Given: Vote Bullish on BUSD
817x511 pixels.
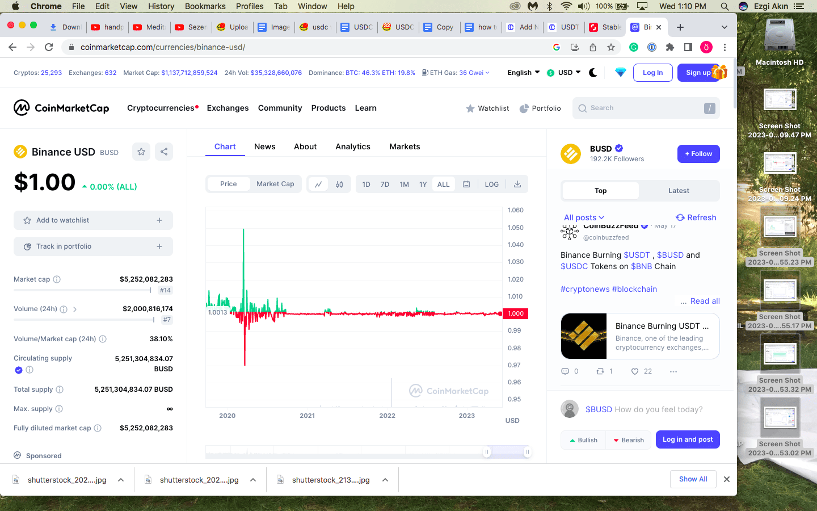Looking at the screenshot, I should click(x=583, y=440).
